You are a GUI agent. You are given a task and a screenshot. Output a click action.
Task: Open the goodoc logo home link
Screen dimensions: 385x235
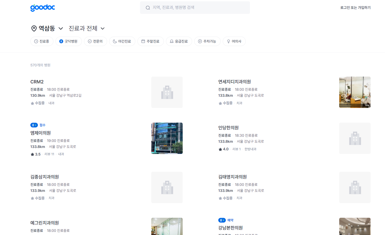coord(43,8)
